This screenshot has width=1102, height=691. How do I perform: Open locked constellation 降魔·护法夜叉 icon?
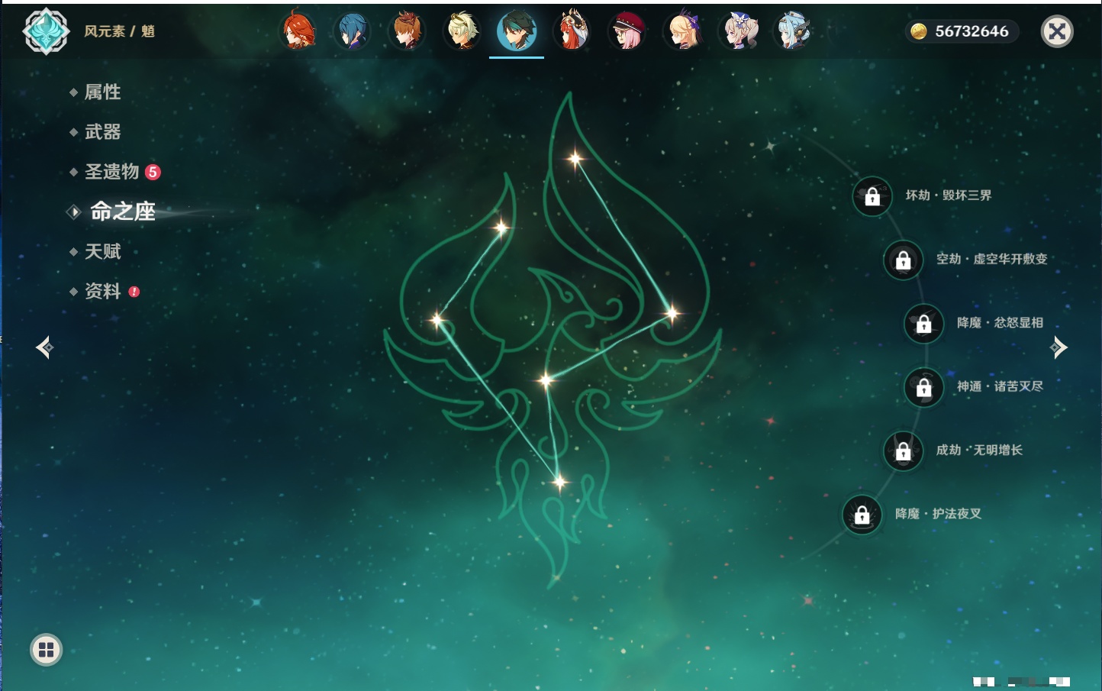coord(862,515)
